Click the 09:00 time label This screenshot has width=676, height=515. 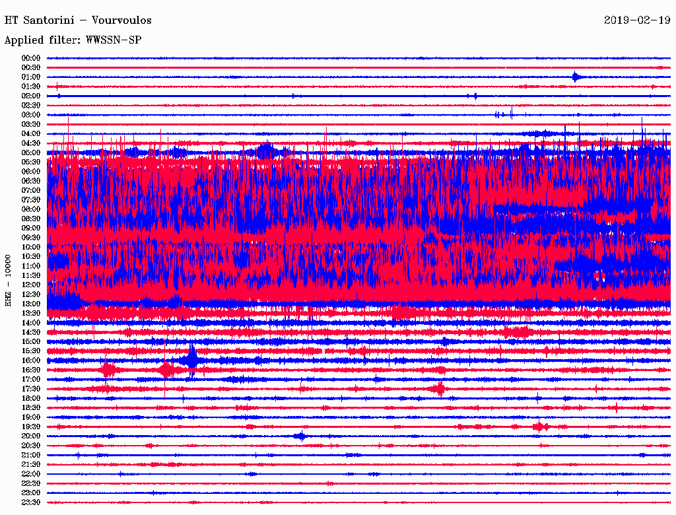coord(31,228)
